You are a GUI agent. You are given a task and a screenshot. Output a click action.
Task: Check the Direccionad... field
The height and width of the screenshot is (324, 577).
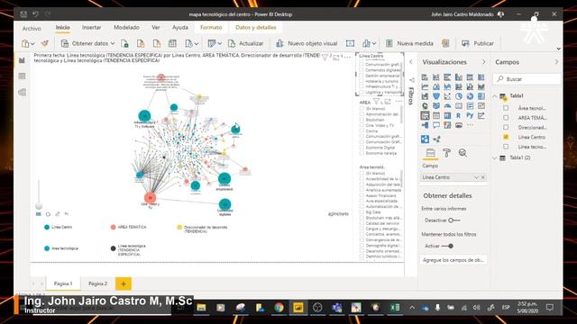point(506,127)
